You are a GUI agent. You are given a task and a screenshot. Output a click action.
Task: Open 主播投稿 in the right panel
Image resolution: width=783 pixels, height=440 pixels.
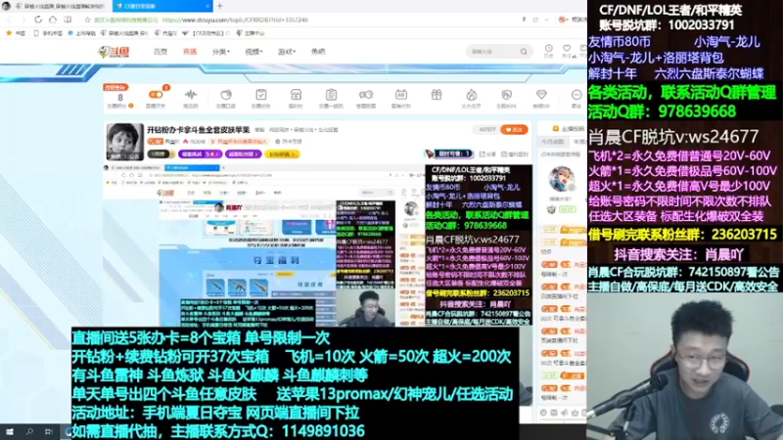pyautogui.click(x=569, y=128)
